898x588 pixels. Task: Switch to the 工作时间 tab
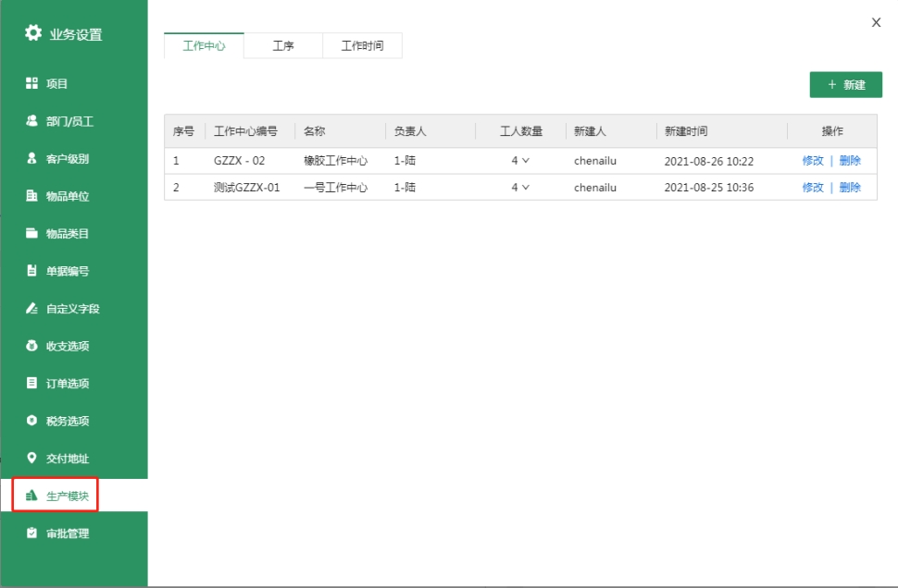[x=362, y=46]
